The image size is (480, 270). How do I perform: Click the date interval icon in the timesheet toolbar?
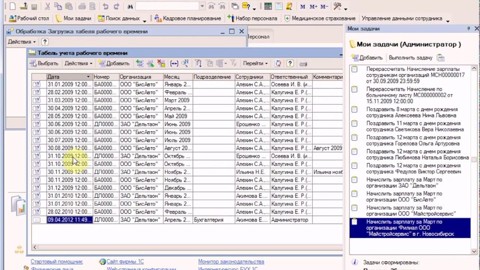pyautogui.click(x=174, y=63)
